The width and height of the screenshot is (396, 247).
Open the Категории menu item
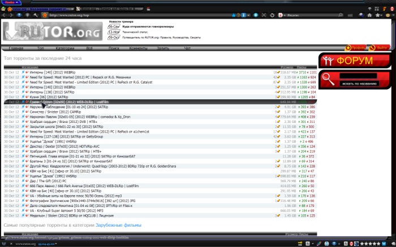(65, 48)
